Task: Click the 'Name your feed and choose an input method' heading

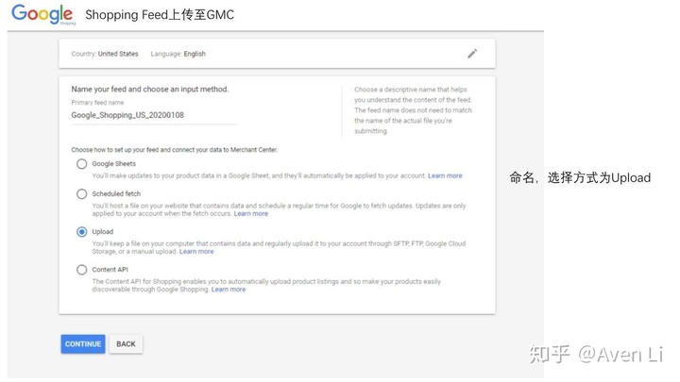Action: tap(149, 90)
